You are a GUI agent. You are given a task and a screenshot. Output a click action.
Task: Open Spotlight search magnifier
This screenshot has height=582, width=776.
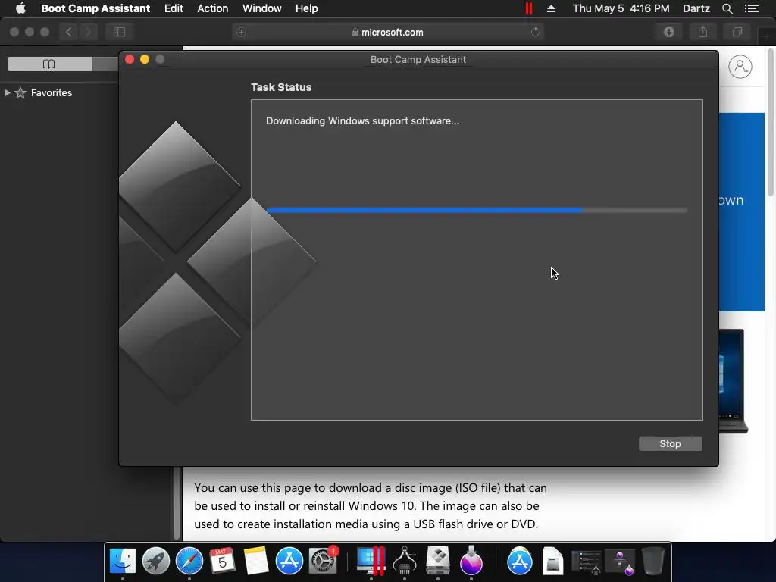coord(727,8)
